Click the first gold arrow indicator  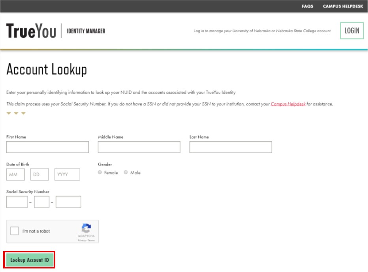point(9,113)
